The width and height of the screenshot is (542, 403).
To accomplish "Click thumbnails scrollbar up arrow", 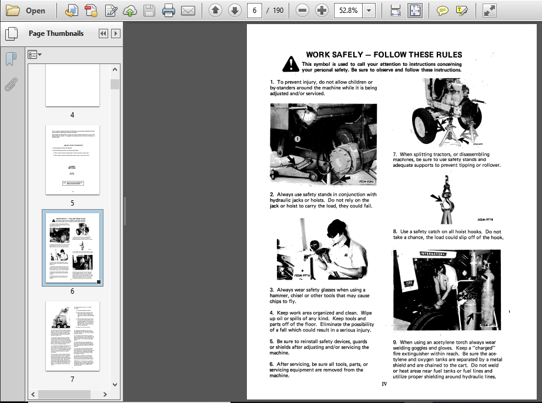I will pos(115,69).
